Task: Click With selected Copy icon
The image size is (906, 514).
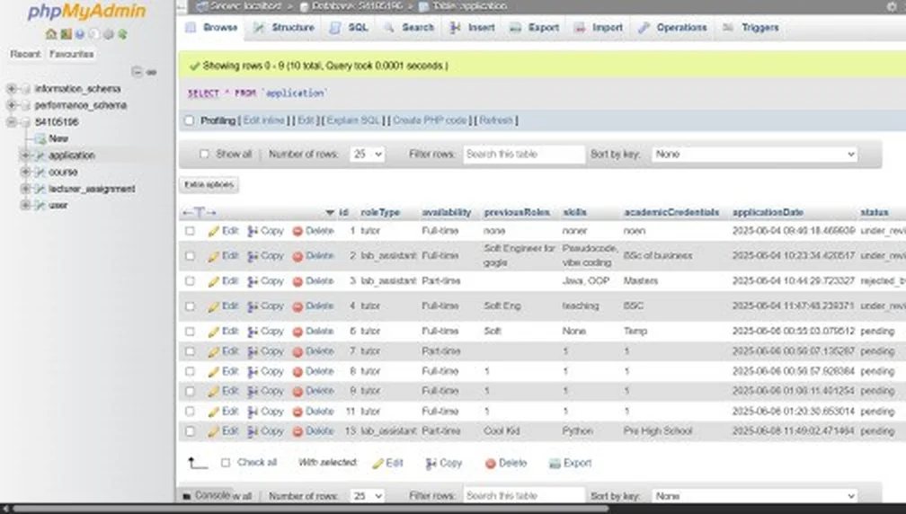Action: (x=431, y=463)
